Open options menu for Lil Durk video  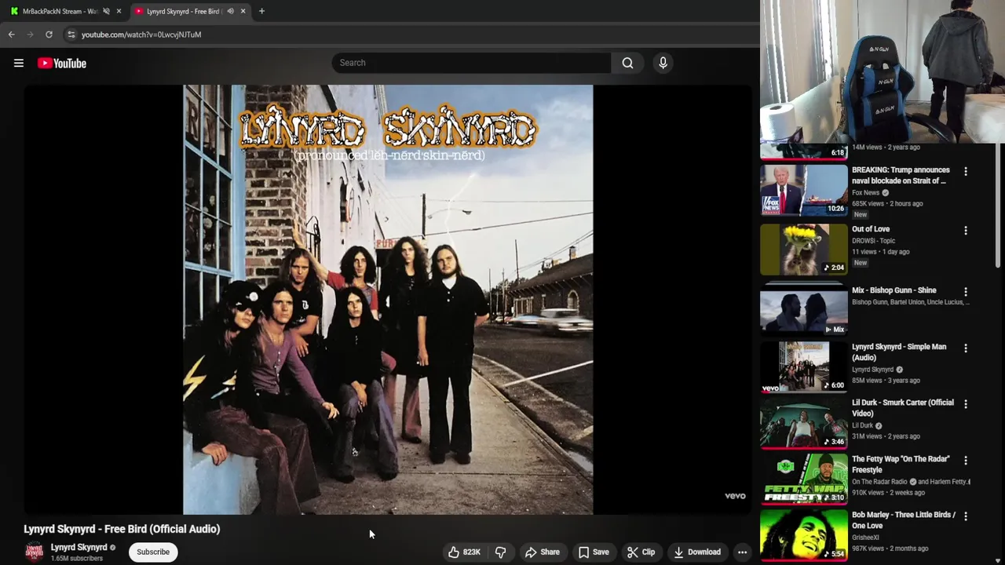point(966,404)
